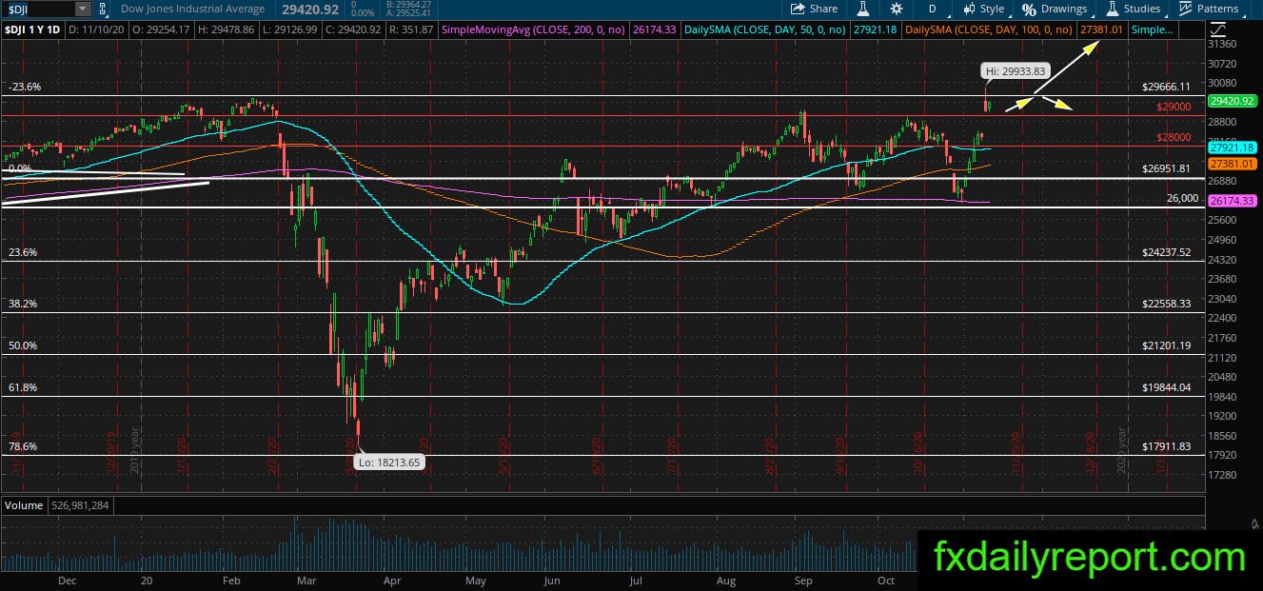Click the $29666.11 Fibonacci level label
Viewport: 1263px width, 591px height.
[1166, 86]
